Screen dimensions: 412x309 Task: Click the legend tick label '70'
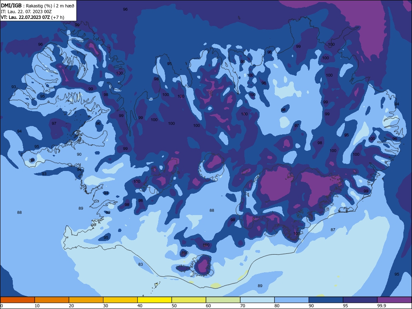click(x=243, y=306)
